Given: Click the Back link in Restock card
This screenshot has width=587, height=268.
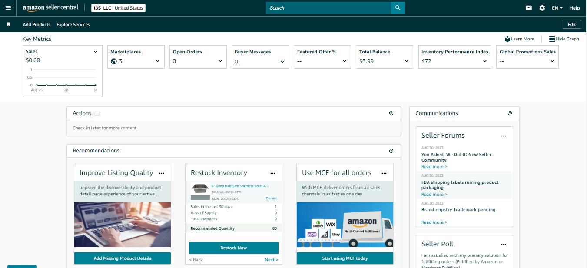Looking at the screenshot, I should pos(196,260).
